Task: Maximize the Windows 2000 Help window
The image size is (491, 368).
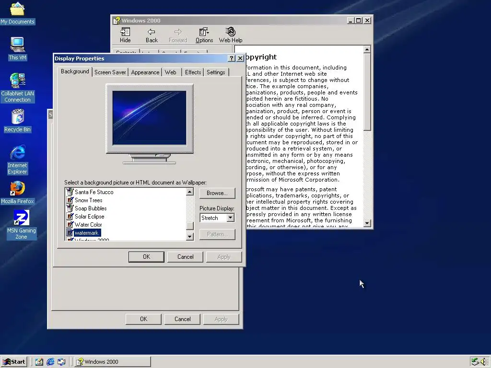Action: tap(359, 21)
